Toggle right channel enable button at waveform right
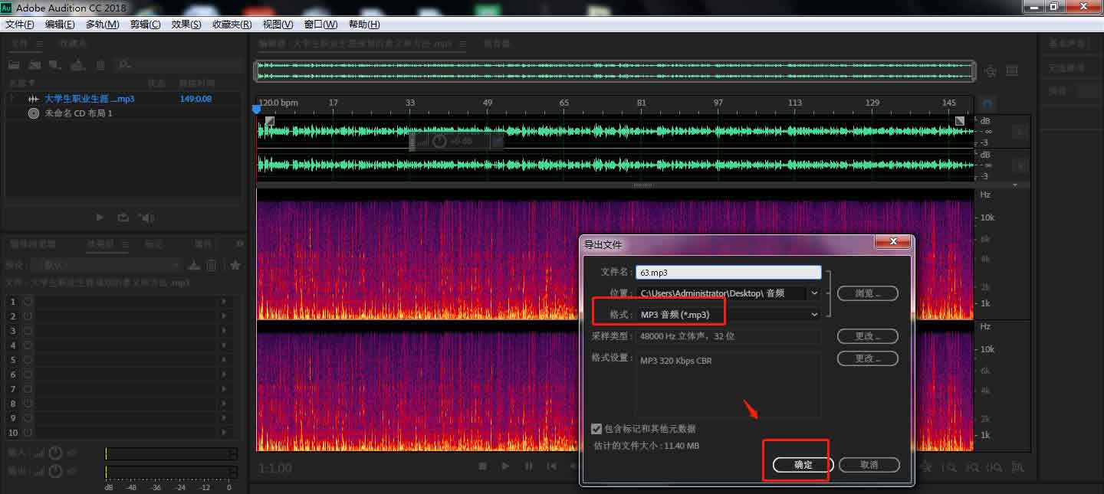The height and width of the screenshot is (494, 1104). pyautogui.click(x=1020, y=165)
